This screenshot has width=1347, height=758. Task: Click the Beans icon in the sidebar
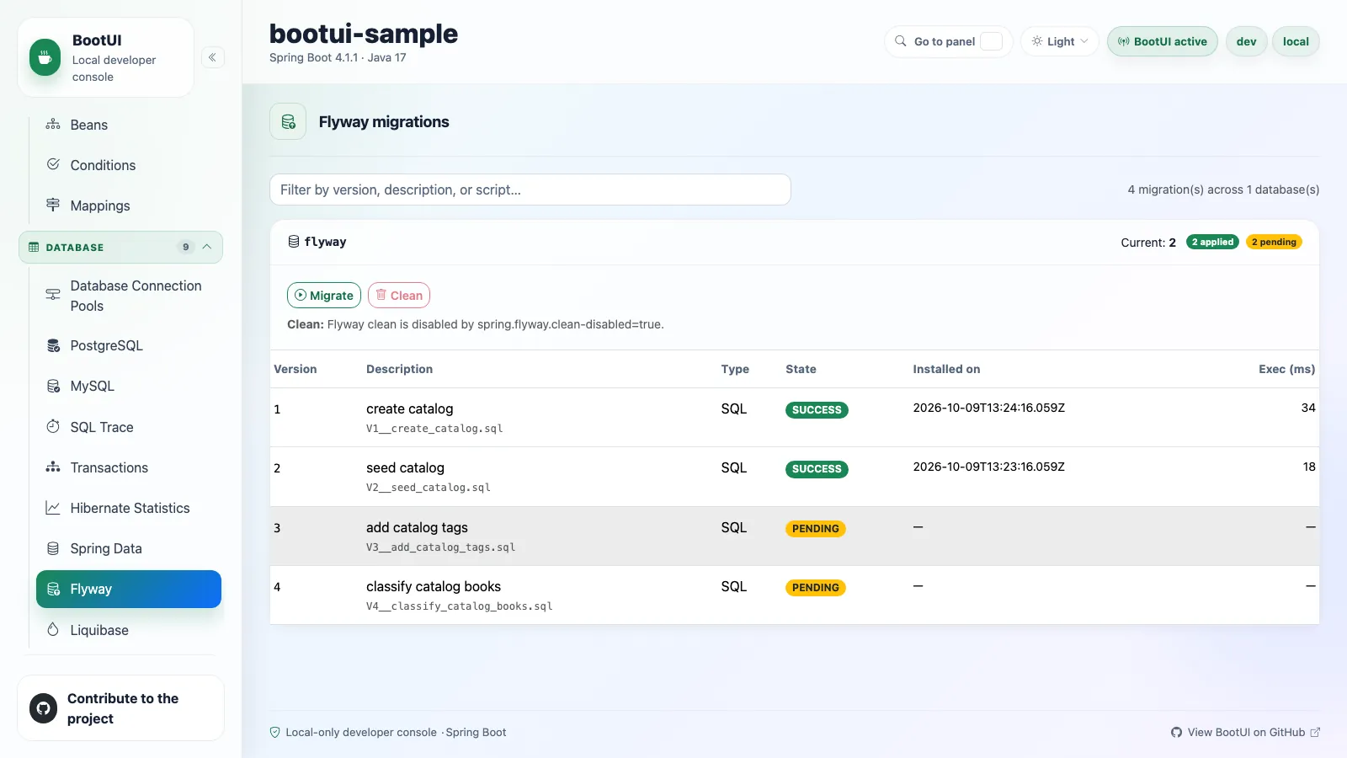(53, 125)
